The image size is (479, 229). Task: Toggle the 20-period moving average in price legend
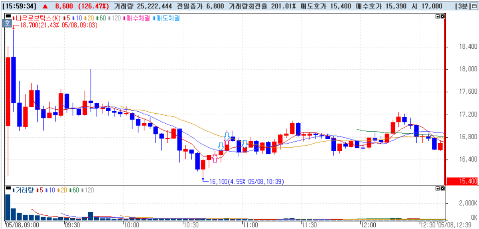89,18
